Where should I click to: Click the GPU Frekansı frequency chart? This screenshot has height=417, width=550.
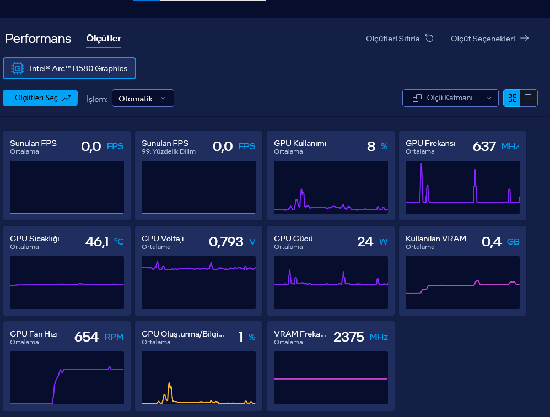[x=462, y=187]
